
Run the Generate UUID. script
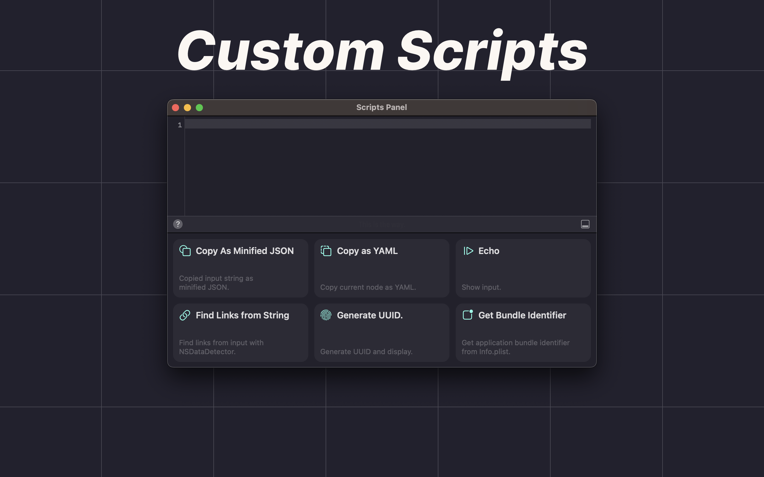(382, 333)
